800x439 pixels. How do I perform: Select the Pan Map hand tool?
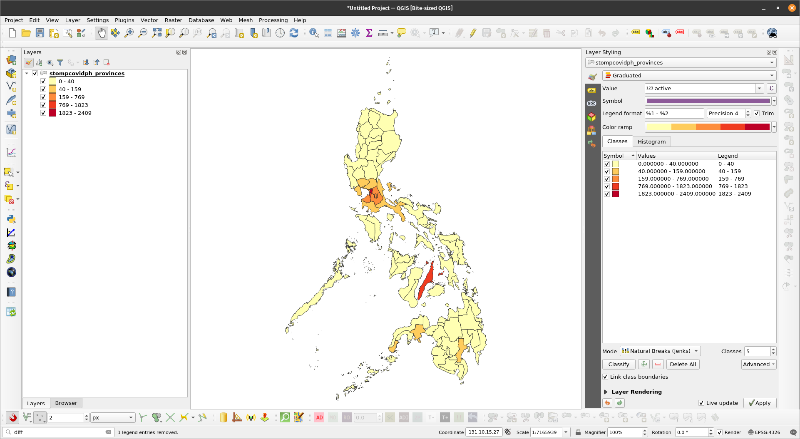click(101, 33)
